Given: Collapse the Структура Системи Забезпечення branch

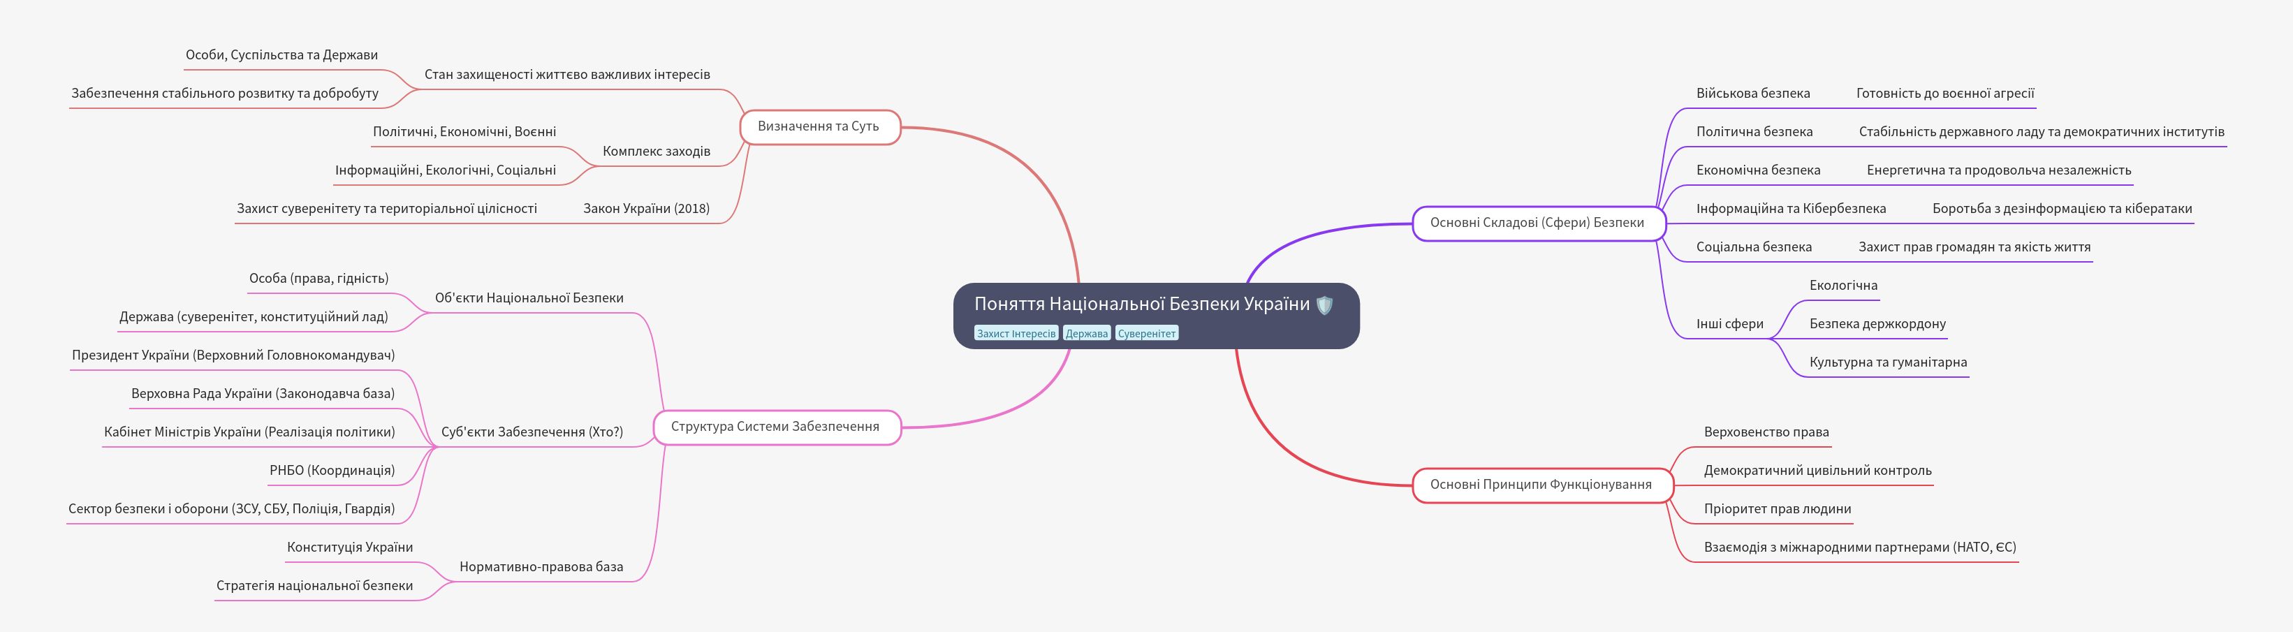Looking at the screenshot, I should [x=775, y=427].
